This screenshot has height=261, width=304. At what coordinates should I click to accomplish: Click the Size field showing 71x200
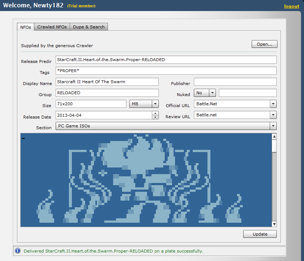[91, 104]
